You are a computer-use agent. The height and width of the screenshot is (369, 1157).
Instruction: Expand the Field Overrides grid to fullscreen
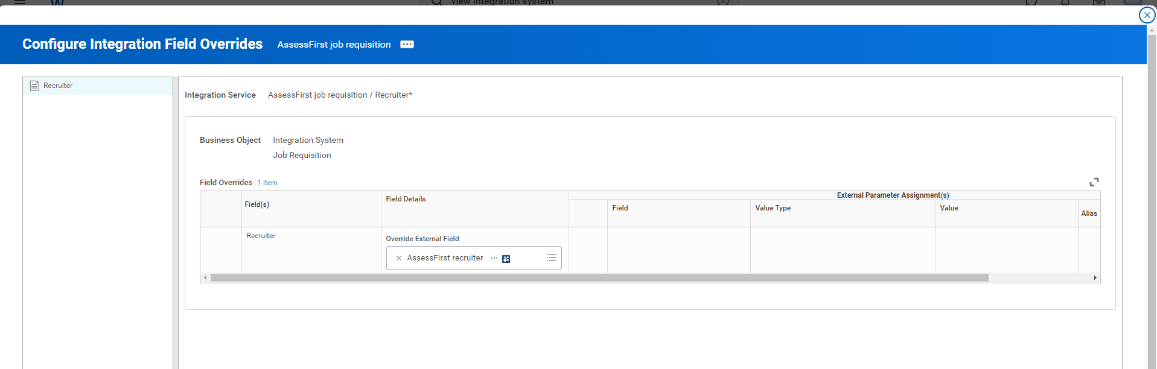[1094, 182]
